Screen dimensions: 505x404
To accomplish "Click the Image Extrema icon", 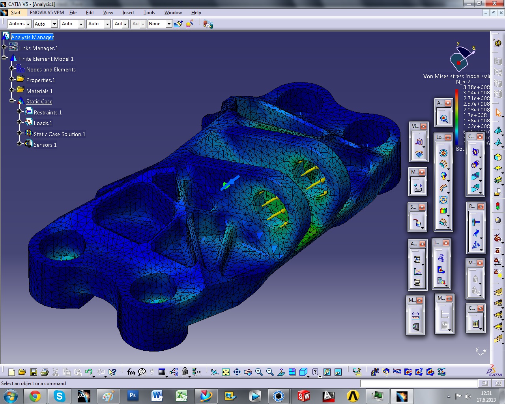I will 408,372.
